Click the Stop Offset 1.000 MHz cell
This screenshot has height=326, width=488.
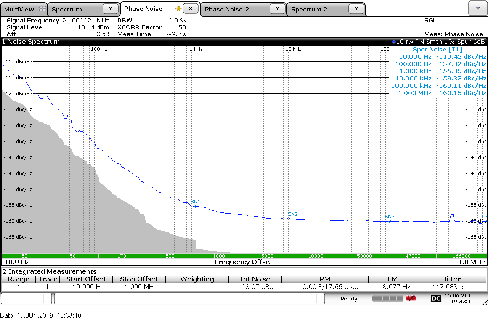pyautogui.click(x=139, y=287)
